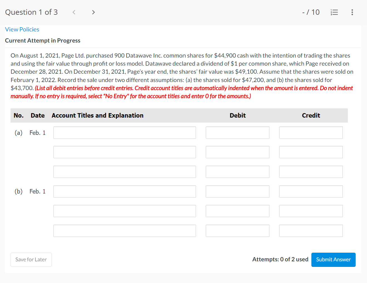The height and width of the screenshot is (283, 367).
Task: Open the View Policies link
Action: (22, 29)
